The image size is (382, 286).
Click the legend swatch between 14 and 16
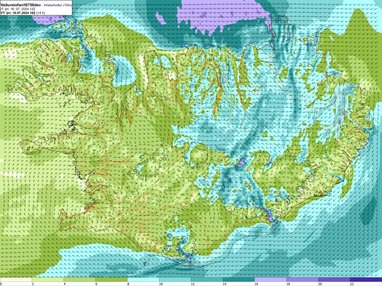[x=239, y=280]
